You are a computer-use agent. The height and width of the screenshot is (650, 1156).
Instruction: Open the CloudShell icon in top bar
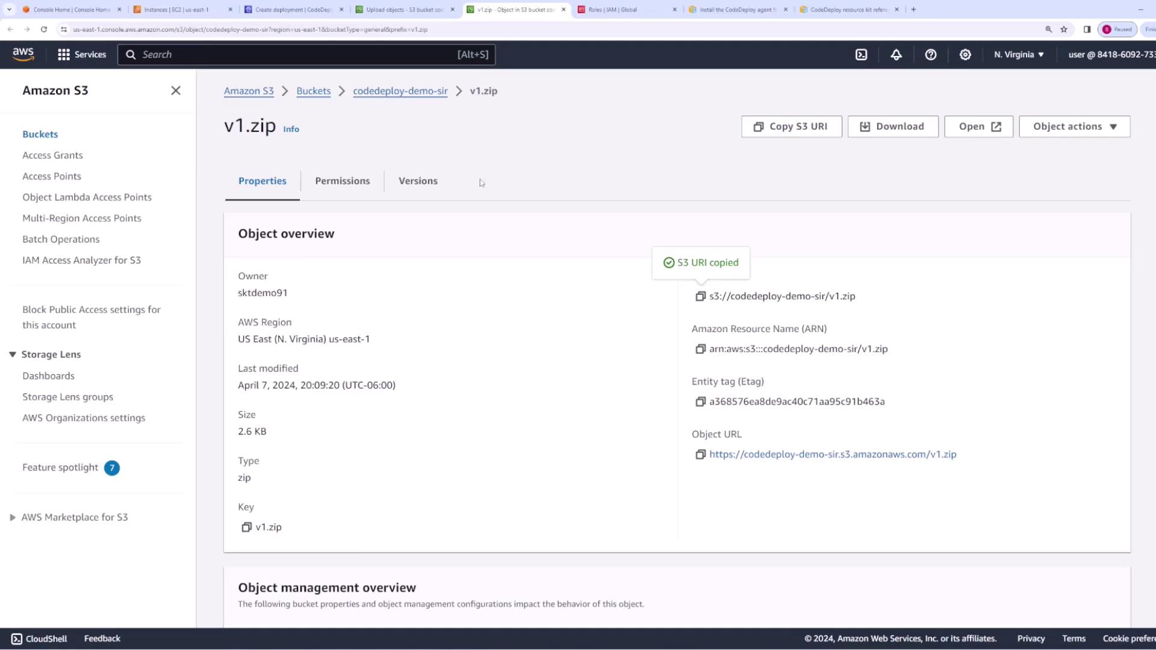point(862,55)
